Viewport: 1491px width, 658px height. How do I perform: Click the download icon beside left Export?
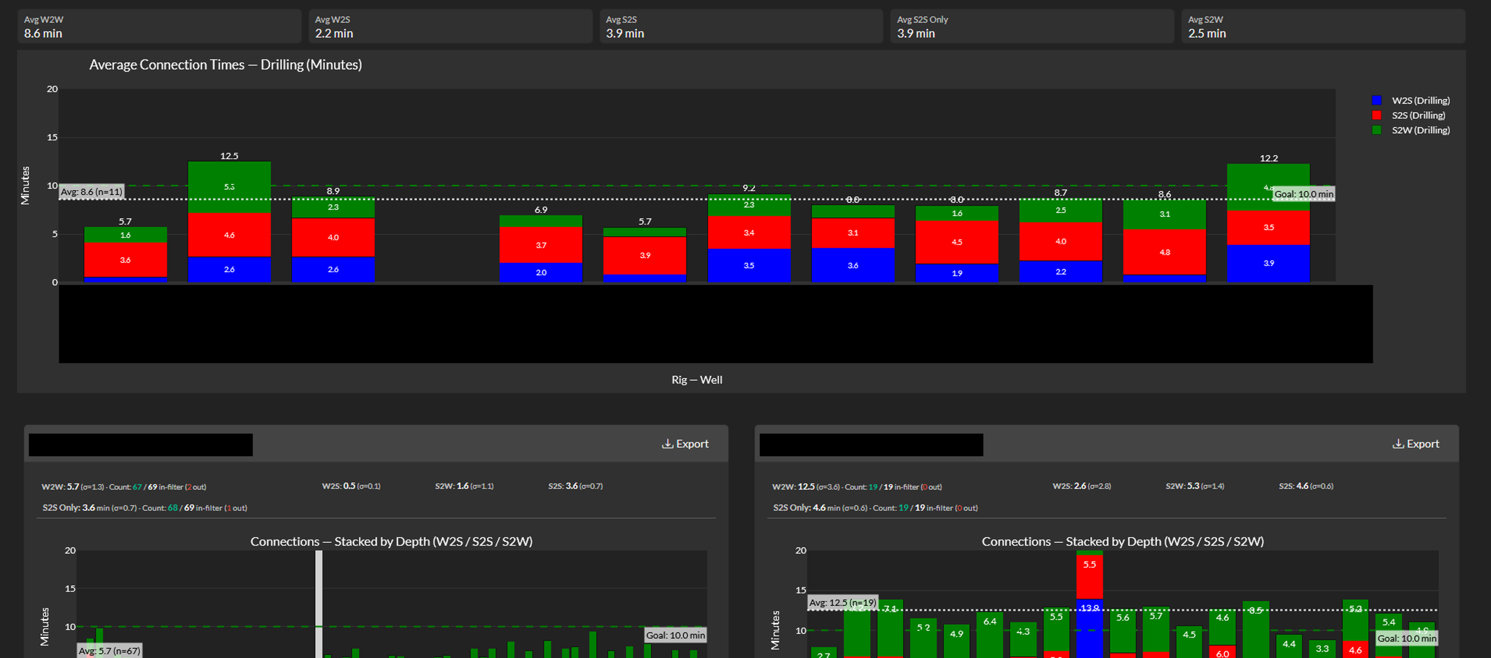click(667, 444)
